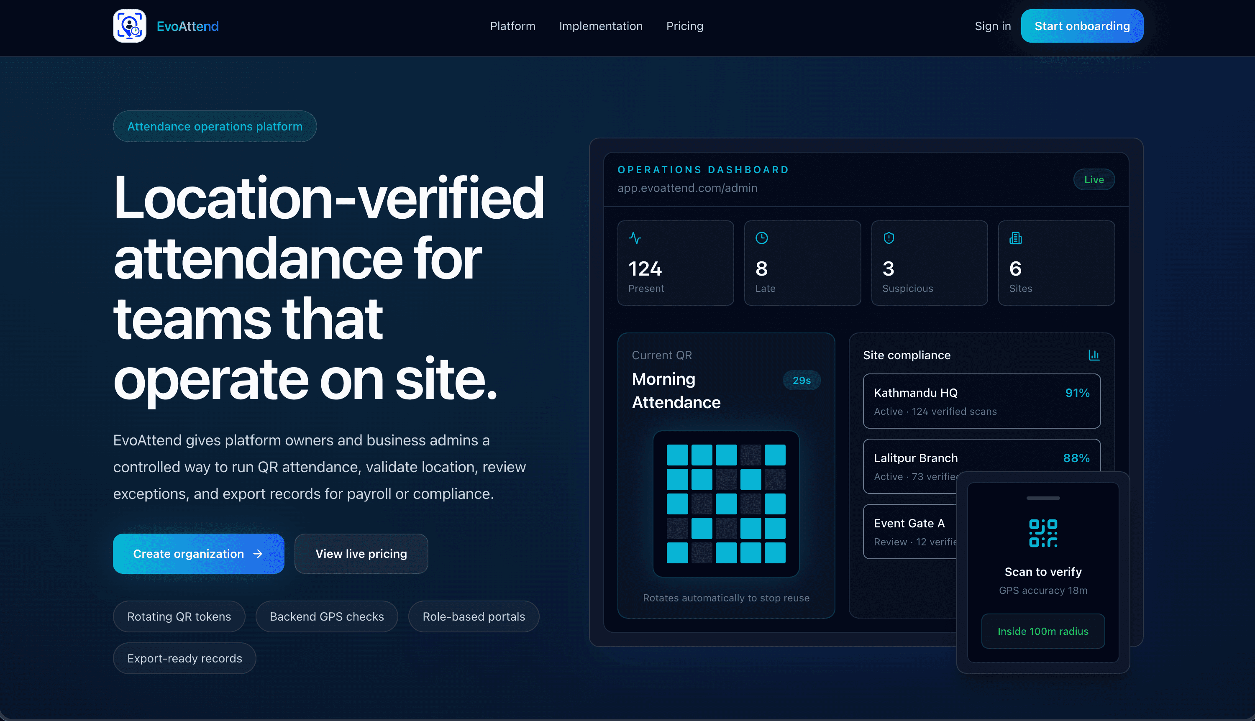The image size is (1255, 721).
Task: Click the 'Scan to verify' text
Action: [1043, 571]
